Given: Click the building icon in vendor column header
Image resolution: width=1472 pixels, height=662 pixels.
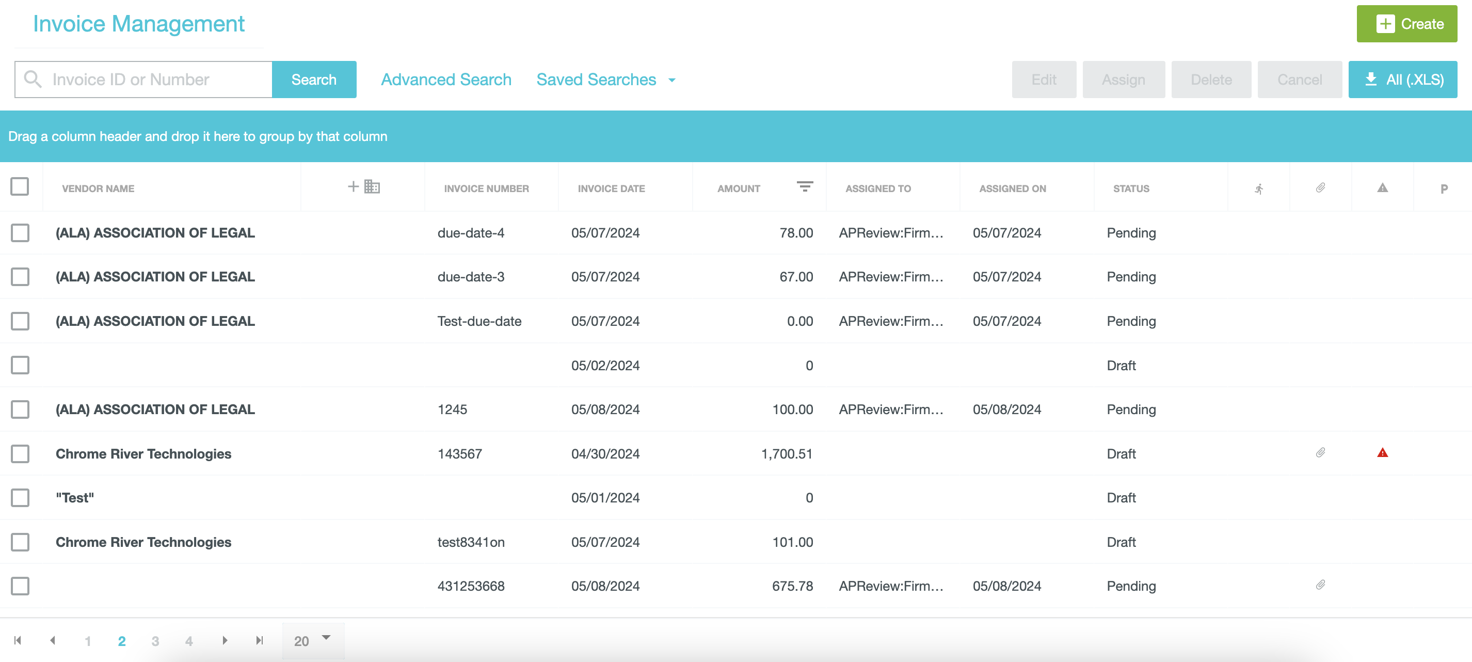Looking at the screenshot, I should (x=372, y=187).
